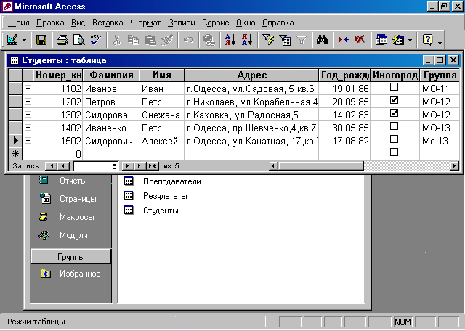Screen dimensions: 465x331
Task: Expand subdatasheet for record 1302
Action: [28, 115]
